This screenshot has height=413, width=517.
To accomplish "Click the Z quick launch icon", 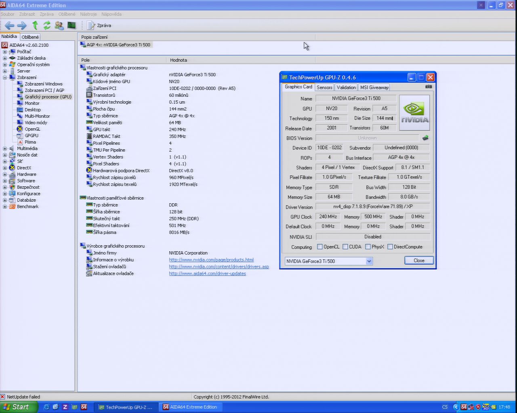I will 65,407.
